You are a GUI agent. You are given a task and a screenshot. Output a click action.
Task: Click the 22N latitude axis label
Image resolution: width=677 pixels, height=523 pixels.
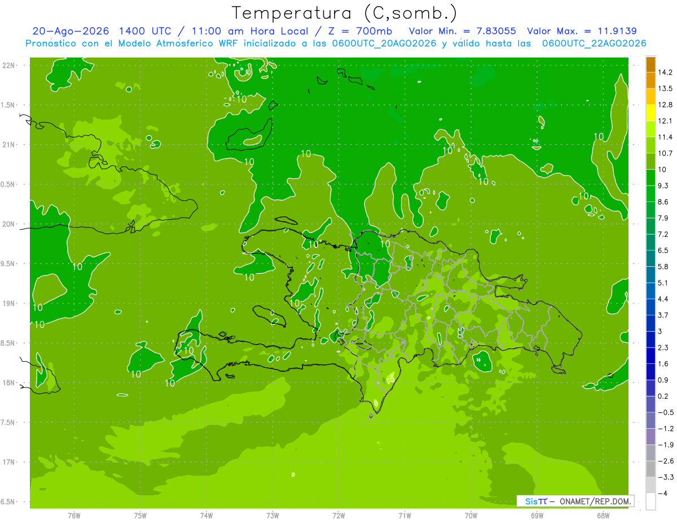click(9, 65)
